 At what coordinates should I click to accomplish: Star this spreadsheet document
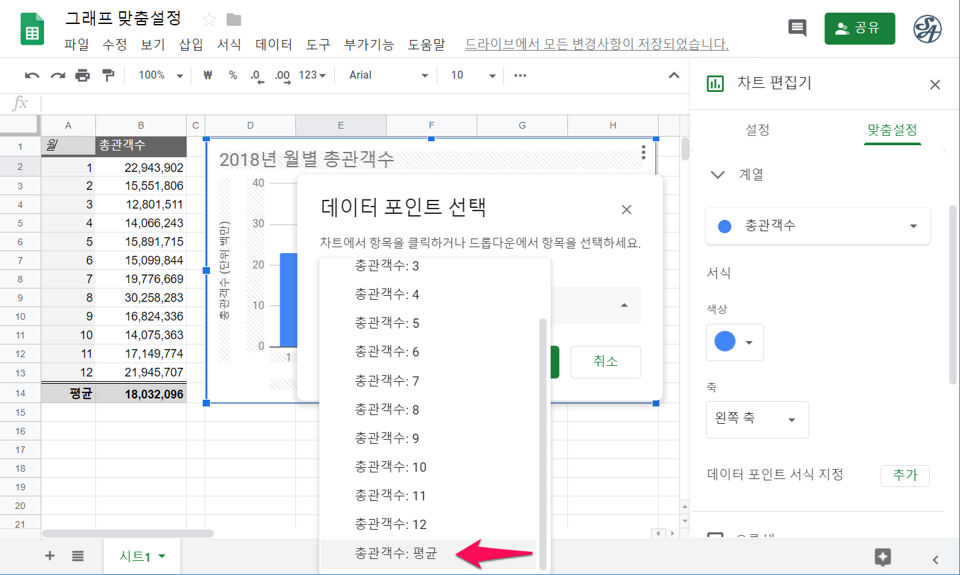[209, 19]
